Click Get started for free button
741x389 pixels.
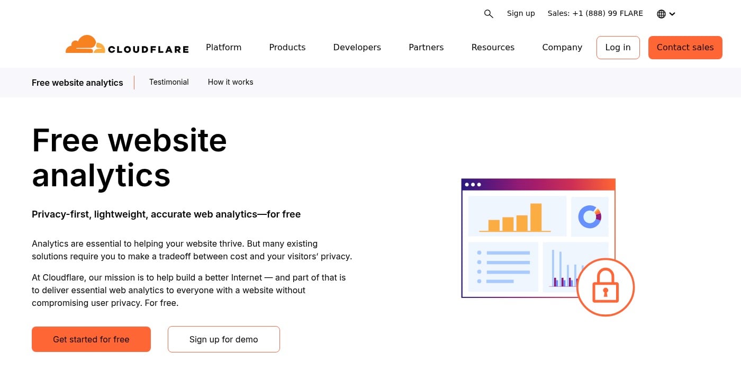coord(91,339)
